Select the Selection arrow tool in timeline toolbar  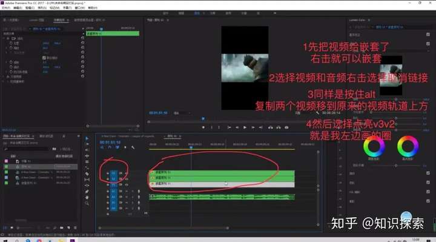(87, 138)
